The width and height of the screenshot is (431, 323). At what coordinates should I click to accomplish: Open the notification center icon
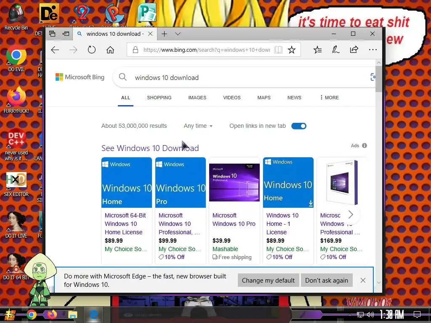(x=417, y=315)
